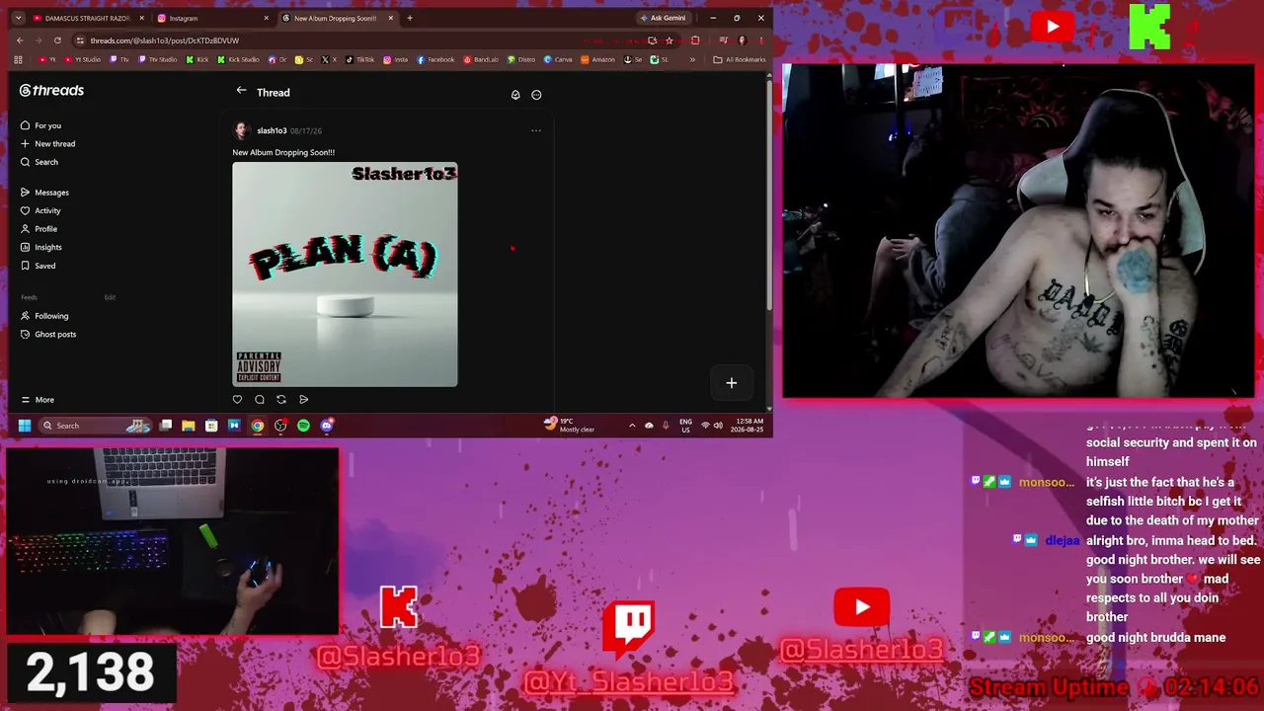Open the Insta bookmark
Viewport: 1264px width, 711px height.
pos(395,59)
